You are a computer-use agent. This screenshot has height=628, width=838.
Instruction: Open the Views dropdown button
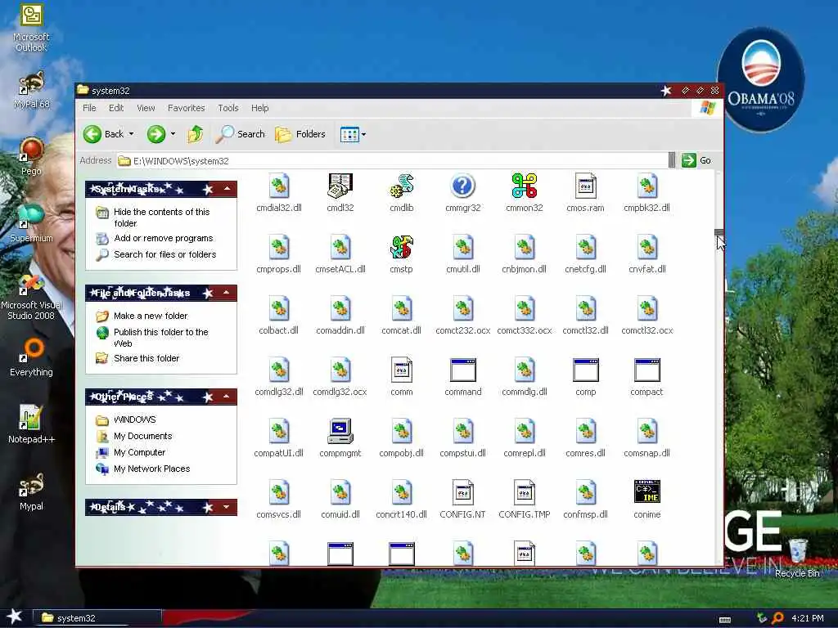click(353, 134)
